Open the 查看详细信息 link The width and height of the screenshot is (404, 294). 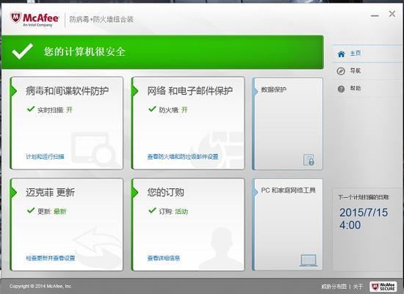164,258
